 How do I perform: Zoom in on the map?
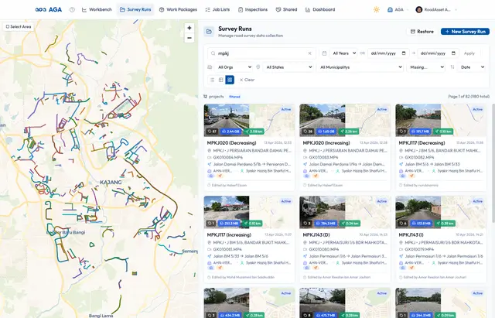coord(189,28)
